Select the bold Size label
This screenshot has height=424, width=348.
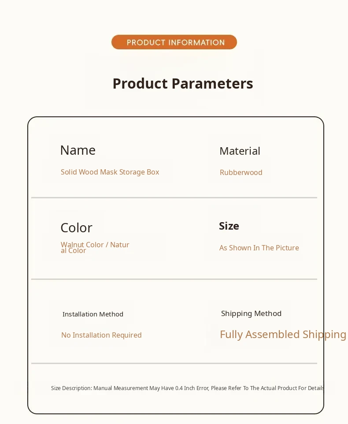click(x=229, y=226)
